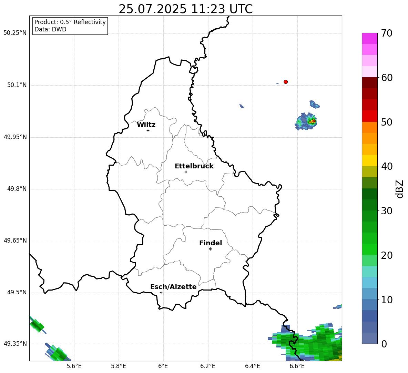The height and width of the screenshot is (373, 408).
Task: Click the 40 tick on the colorbar
Action: [x=386, y=166]
